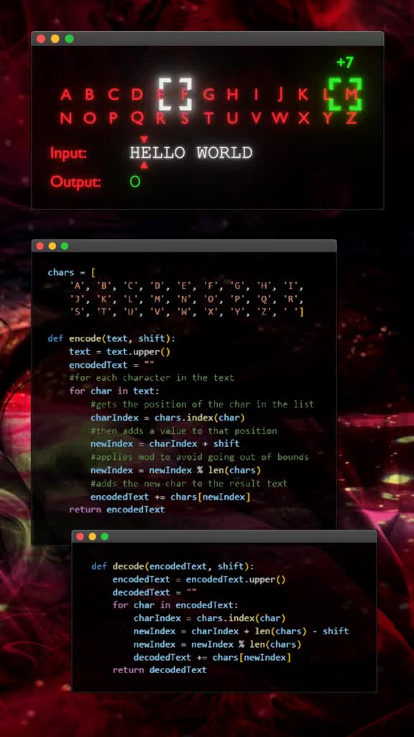Select the green output letter O
Image resolution: width=414 pixels, height=737 pixels.
click(x=134, y=181)
